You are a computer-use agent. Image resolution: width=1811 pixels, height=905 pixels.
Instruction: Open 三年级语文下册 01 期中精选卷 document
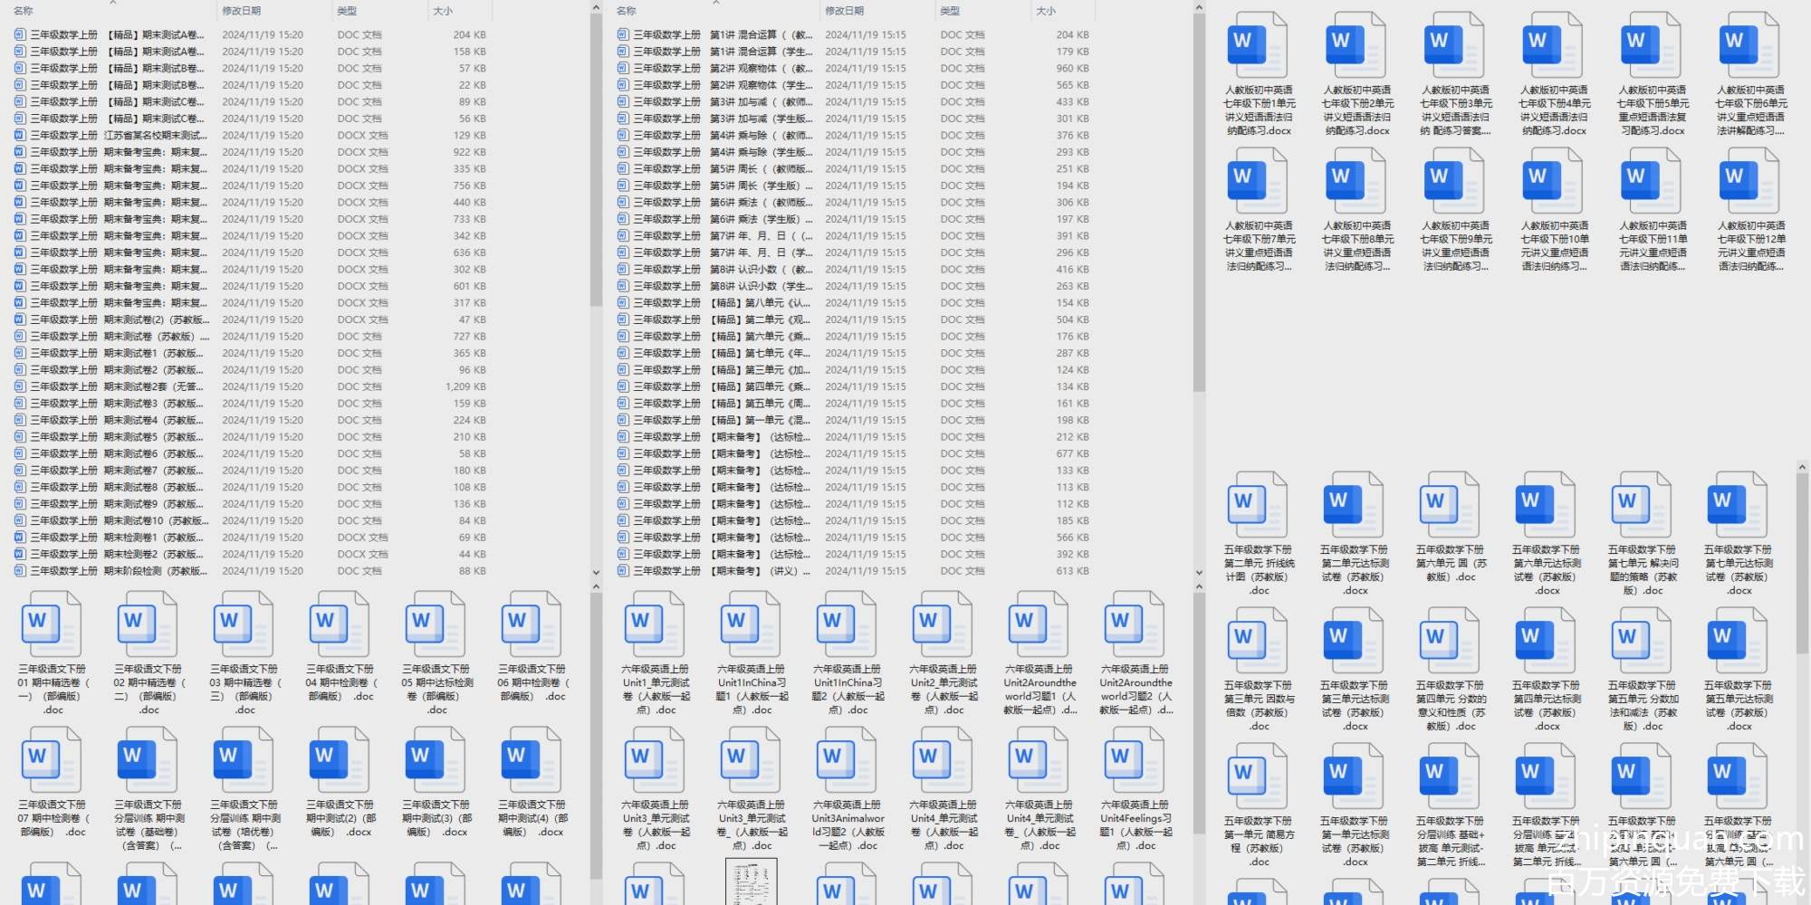[x=52, y=624]
